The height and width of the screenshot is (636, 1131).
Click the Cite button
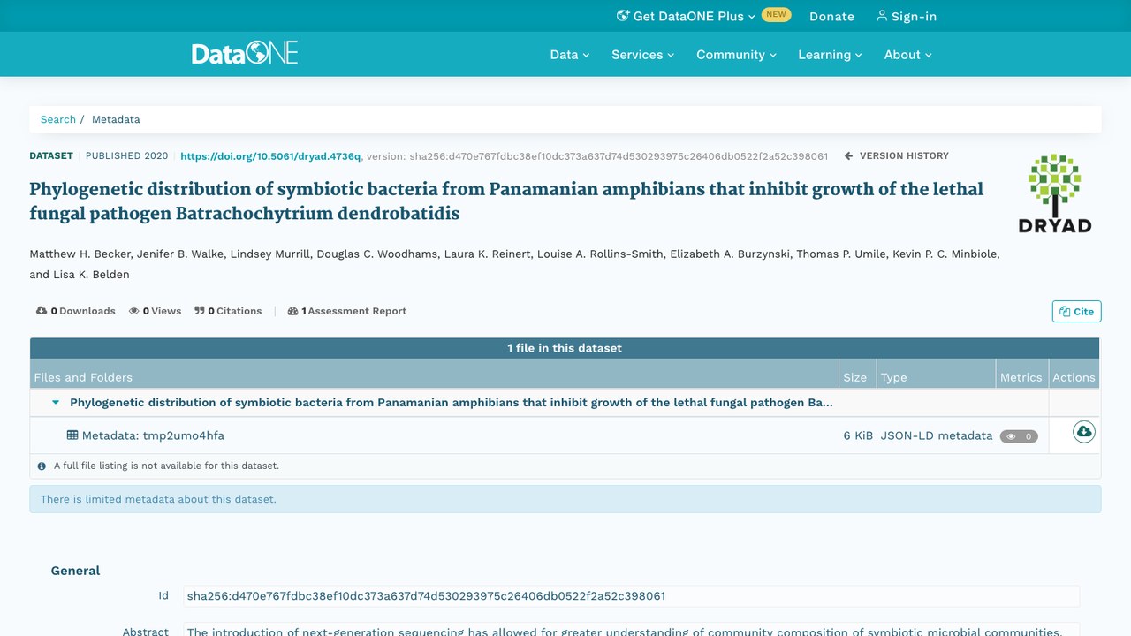pos(1076,312)
